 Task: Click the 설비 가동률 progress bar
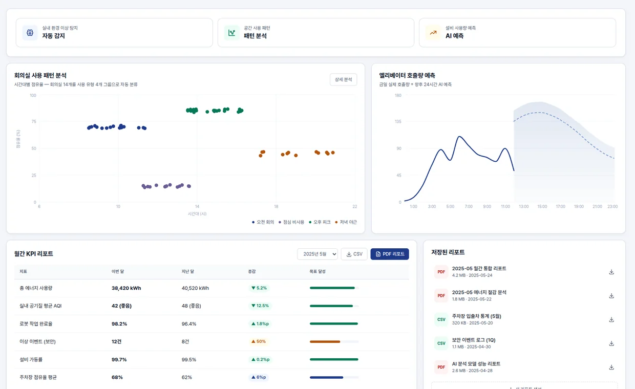(334, 359)
